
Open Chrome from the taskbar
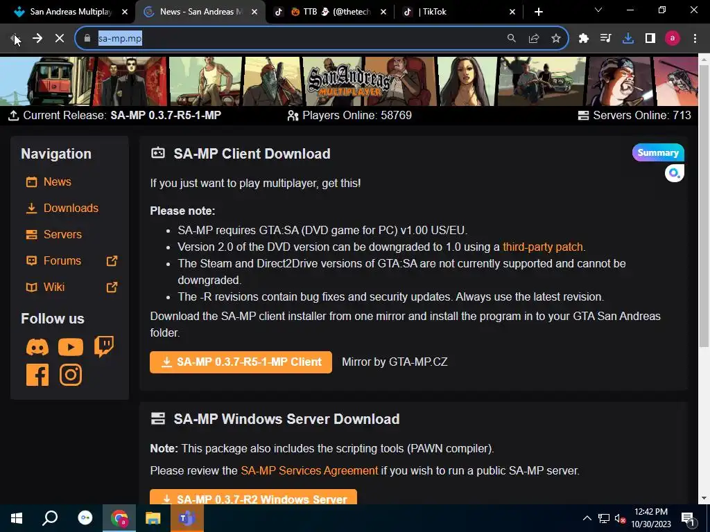119,518
